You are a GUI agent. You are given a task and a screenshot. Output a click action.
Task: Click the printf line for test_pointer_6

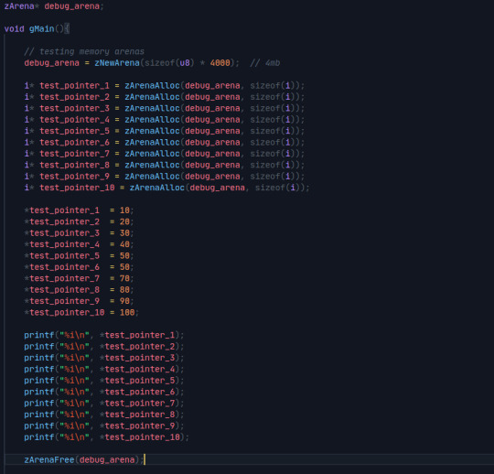click(x=104, y=392)
